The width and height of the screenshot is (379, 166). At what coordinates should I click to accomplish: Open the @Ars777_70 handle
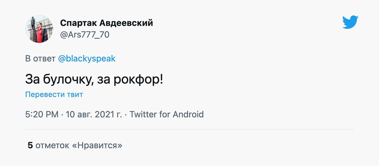click(85, 35)
